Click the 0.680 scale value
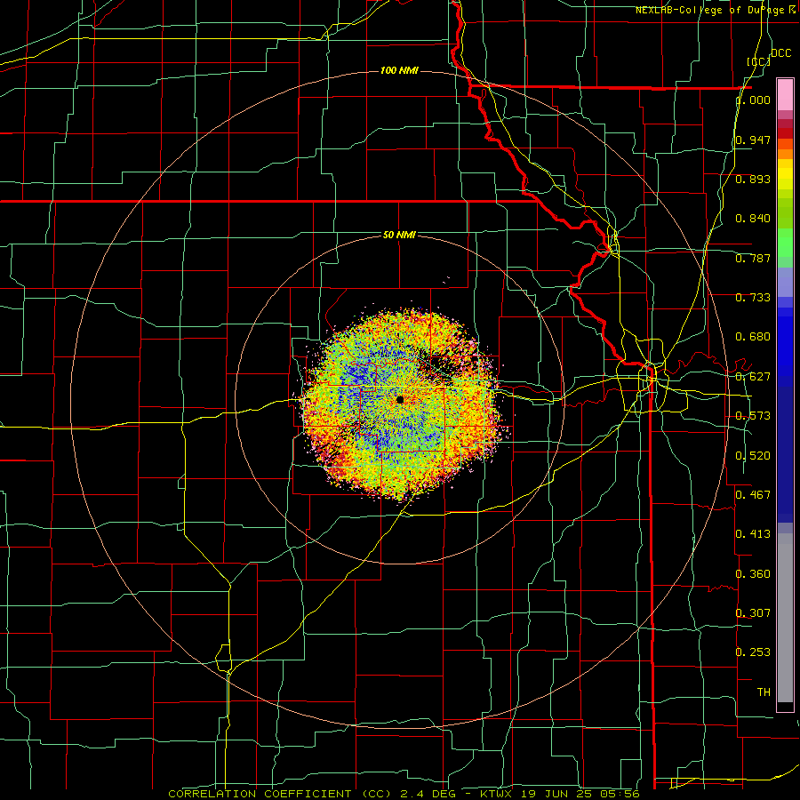 point(753,337)
